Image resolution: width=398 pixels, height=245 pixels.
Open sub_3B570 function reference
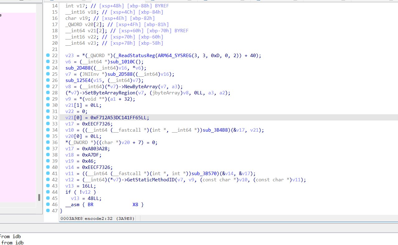pyautogui.click(x=204, y=174)
